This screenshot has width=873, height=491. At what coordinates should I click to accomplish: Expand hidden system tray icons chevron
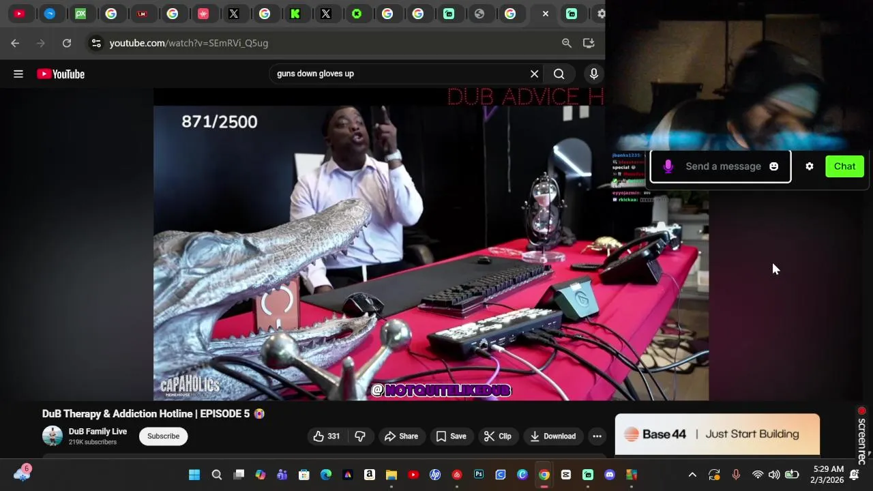pyautogui.click(x=692, y=475)
